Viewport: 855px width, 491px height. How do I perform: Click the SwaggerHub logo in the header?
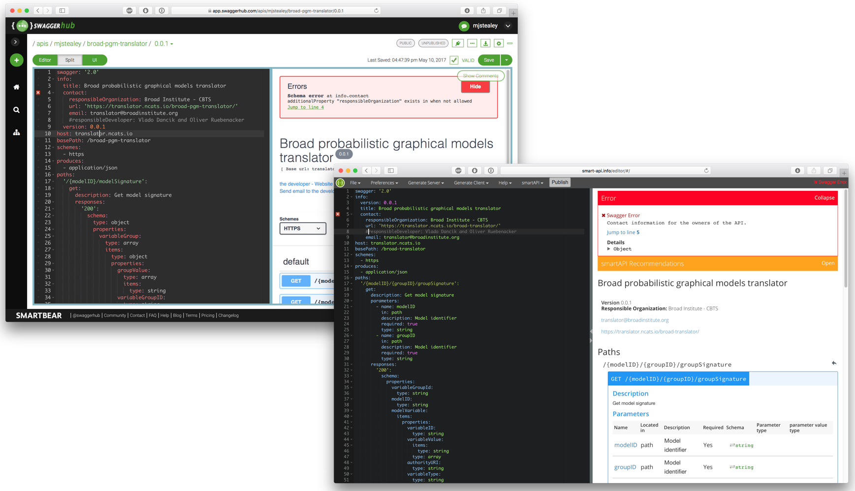point(43,26)
